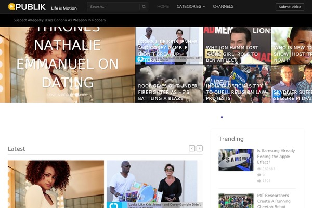
Task: Click the comments icon for Samsung
Action: pyautogui.click(x=259, y=175)
